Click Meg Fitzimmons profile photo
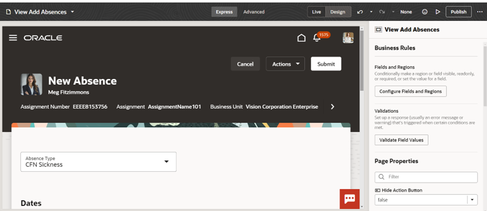Image resolution: width=487 pixels, height=211 pixels. (32, 85)
